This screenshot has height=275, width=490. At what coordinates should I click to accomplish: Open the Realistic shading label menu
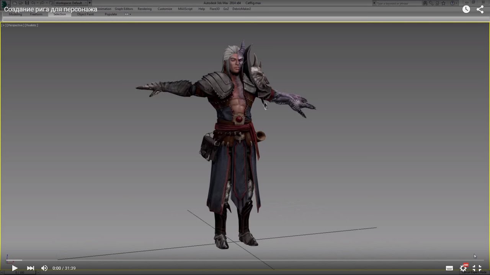pos(31,25)
